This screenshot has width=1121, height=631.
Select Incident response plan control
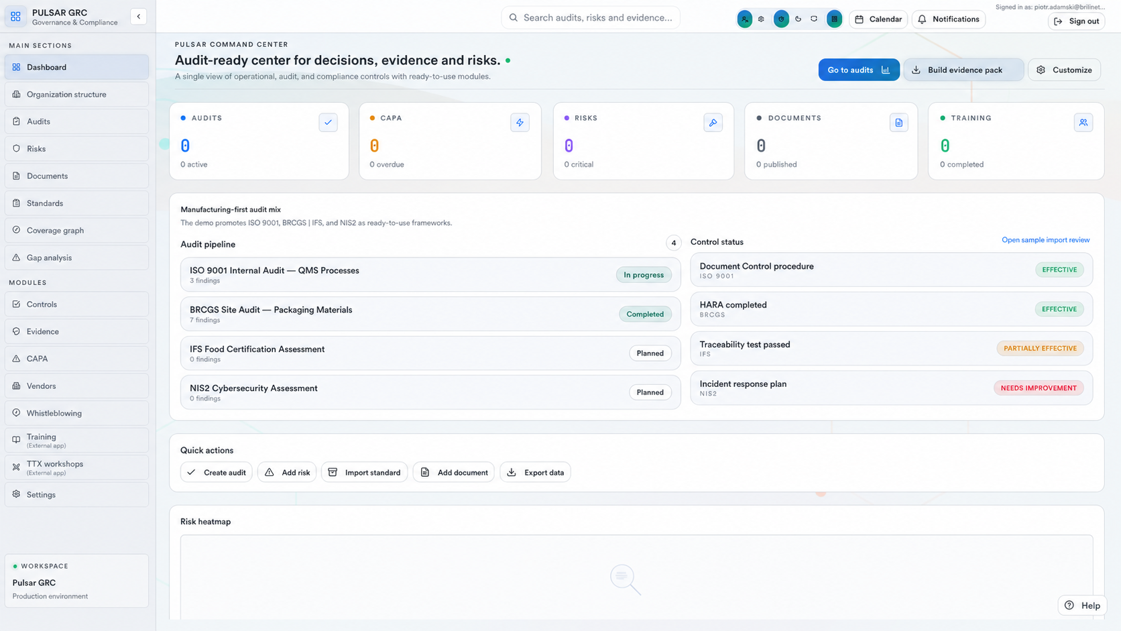click(x=892, y=388)
